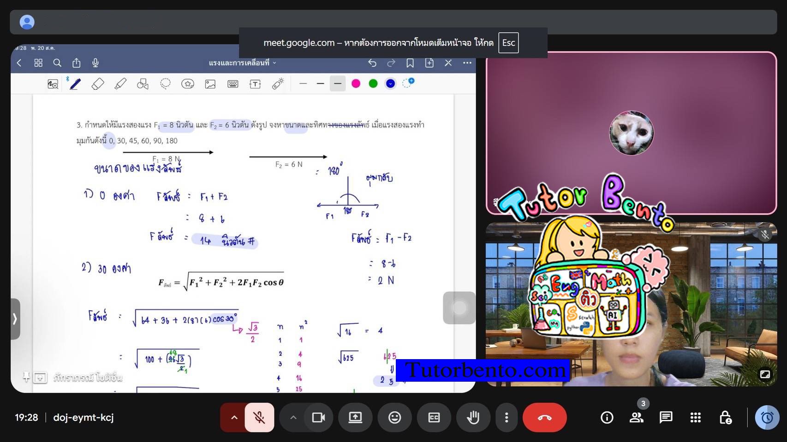Redo the last stroke
Image resolution: width=787 pixels, height=442 pixels.
pos(391,63)
